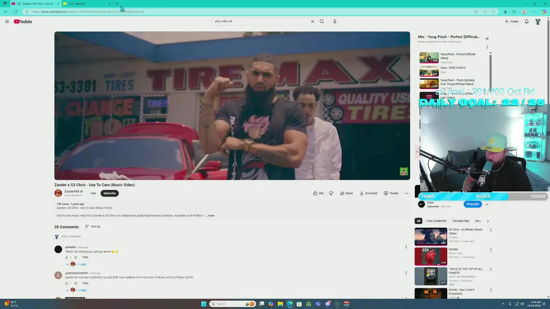Subscribe to Zander904 channel

pos(110,193)
